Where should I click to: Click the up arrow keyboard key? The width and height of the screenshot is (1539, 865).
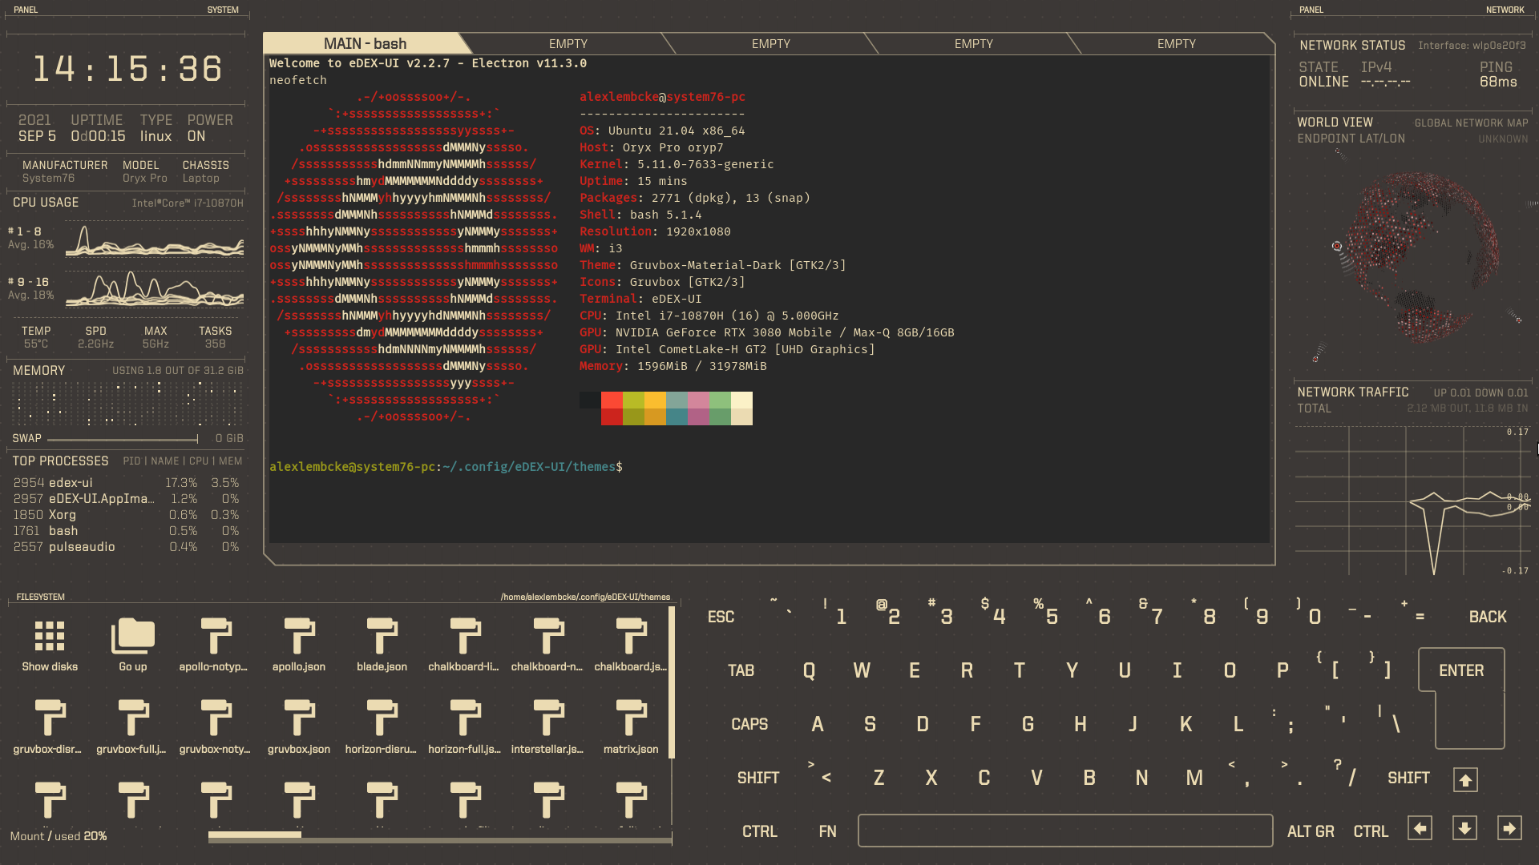pyautogui.click(x=1465, y=779)
